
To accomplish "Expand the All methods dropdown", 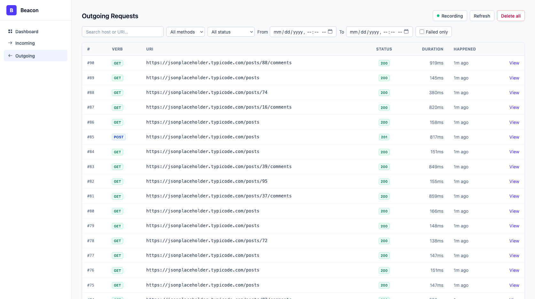I will tap(185, 32).
